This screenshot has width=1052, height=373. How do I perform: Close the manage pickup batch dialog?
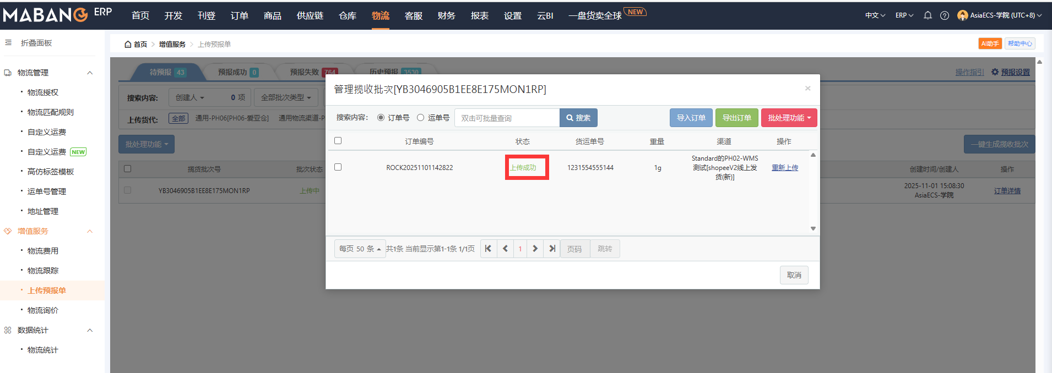click(x=807, y=89)
